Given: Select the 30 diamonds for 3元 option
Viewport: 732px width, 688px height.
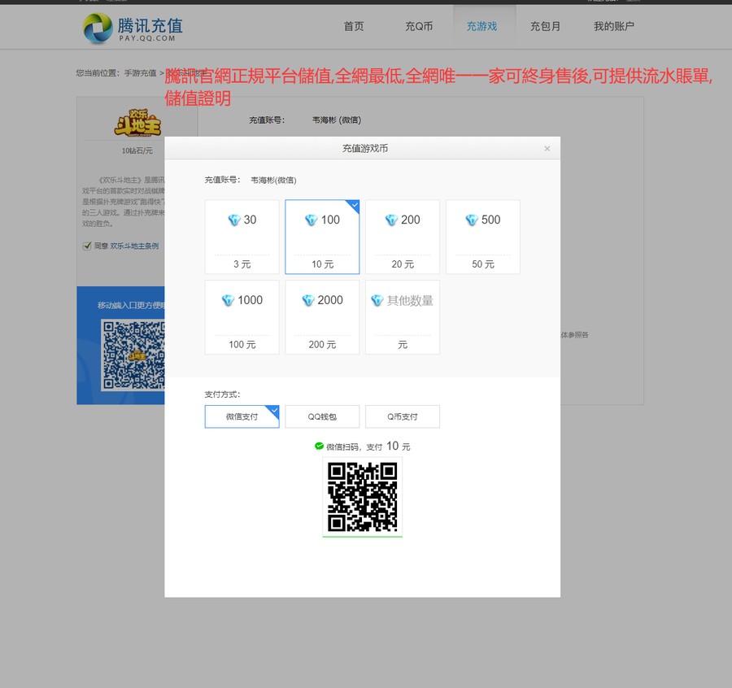Looking at the screenshot, I should click(242, 237).
